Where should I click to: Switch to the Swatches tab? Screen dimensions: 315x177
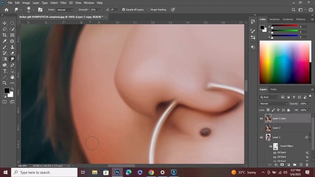coord(275,19)
